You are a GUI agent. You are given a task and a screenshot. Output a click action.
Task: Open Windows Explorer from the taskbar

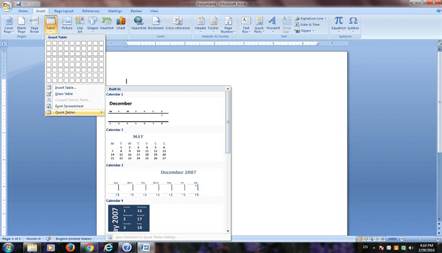32,248
